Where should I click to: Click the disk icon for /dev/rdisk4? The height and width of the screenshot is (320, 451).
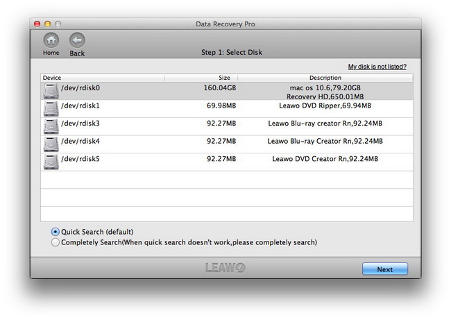tap(51, 144)
